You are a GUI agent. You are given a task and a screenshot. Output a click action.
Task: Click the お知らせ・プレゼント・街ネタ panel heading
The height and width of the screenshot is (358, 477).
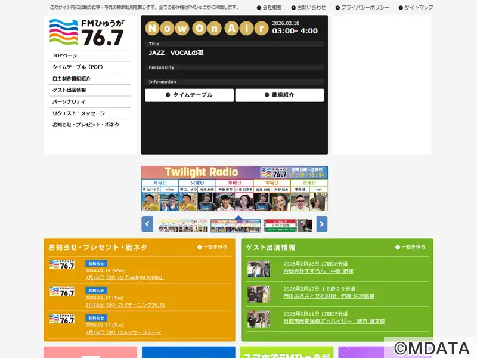point(98,248)
